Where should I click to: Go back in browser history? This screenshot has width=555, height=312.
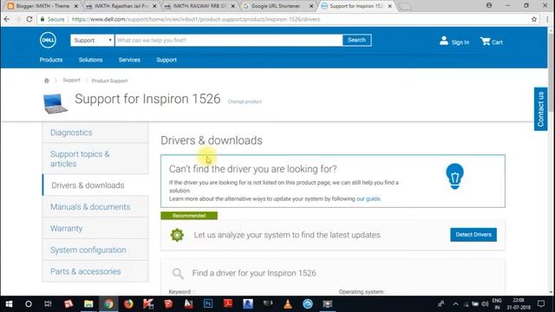7,19
